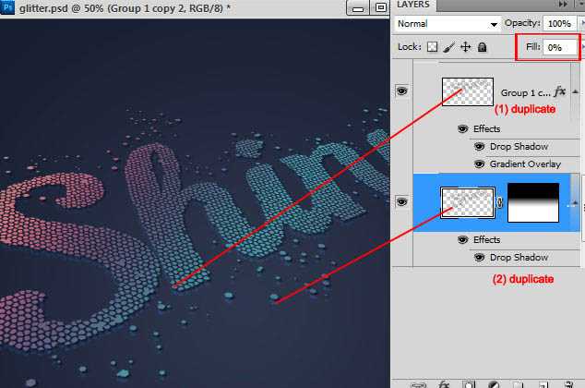Hide the Gradient Overlay effect
Viewport: 585px width, 388px height.
point(480,164)
